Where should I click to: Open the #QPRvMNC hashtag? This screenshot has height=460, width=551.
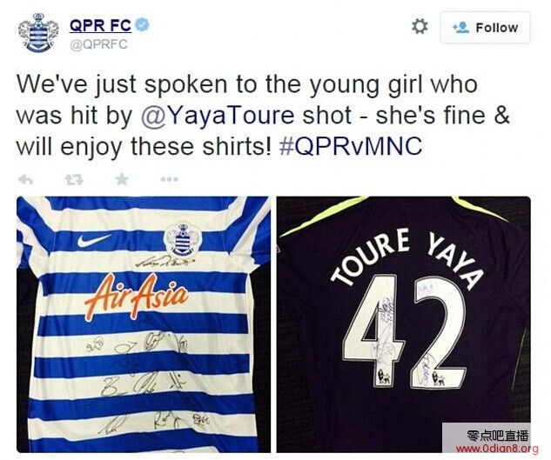[350, 146]
